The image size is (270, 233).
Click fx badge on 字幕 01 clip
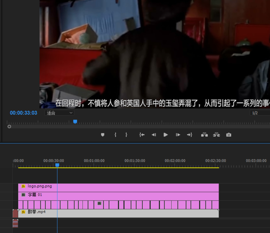click(24, 195)
